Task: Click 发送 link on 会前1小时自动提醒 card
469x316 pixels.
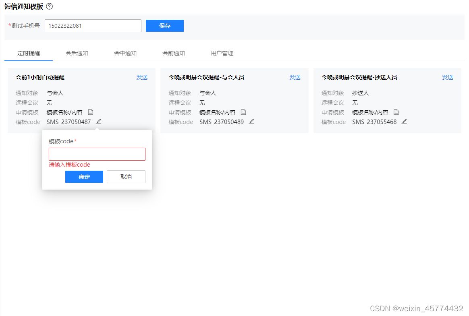Action: coord(142,77)
